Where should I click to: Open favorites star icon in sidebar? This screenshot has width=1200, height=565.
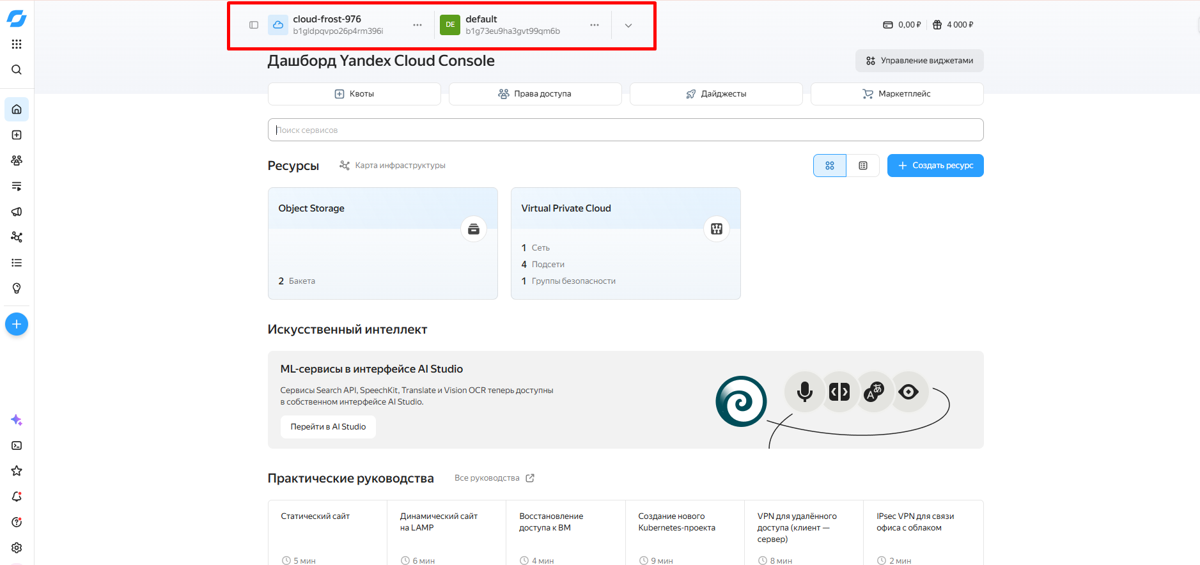17,471
